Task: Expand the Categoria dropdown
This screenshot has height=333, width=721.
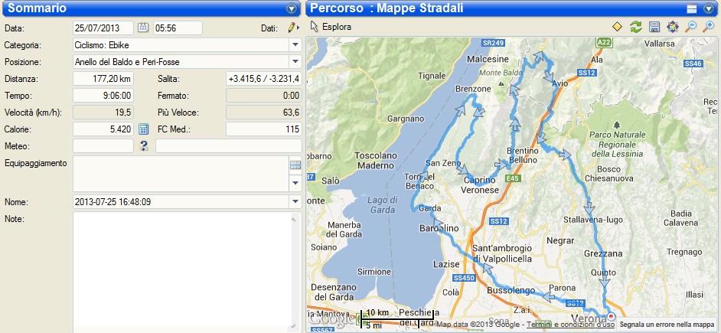Action: point(295,45)
